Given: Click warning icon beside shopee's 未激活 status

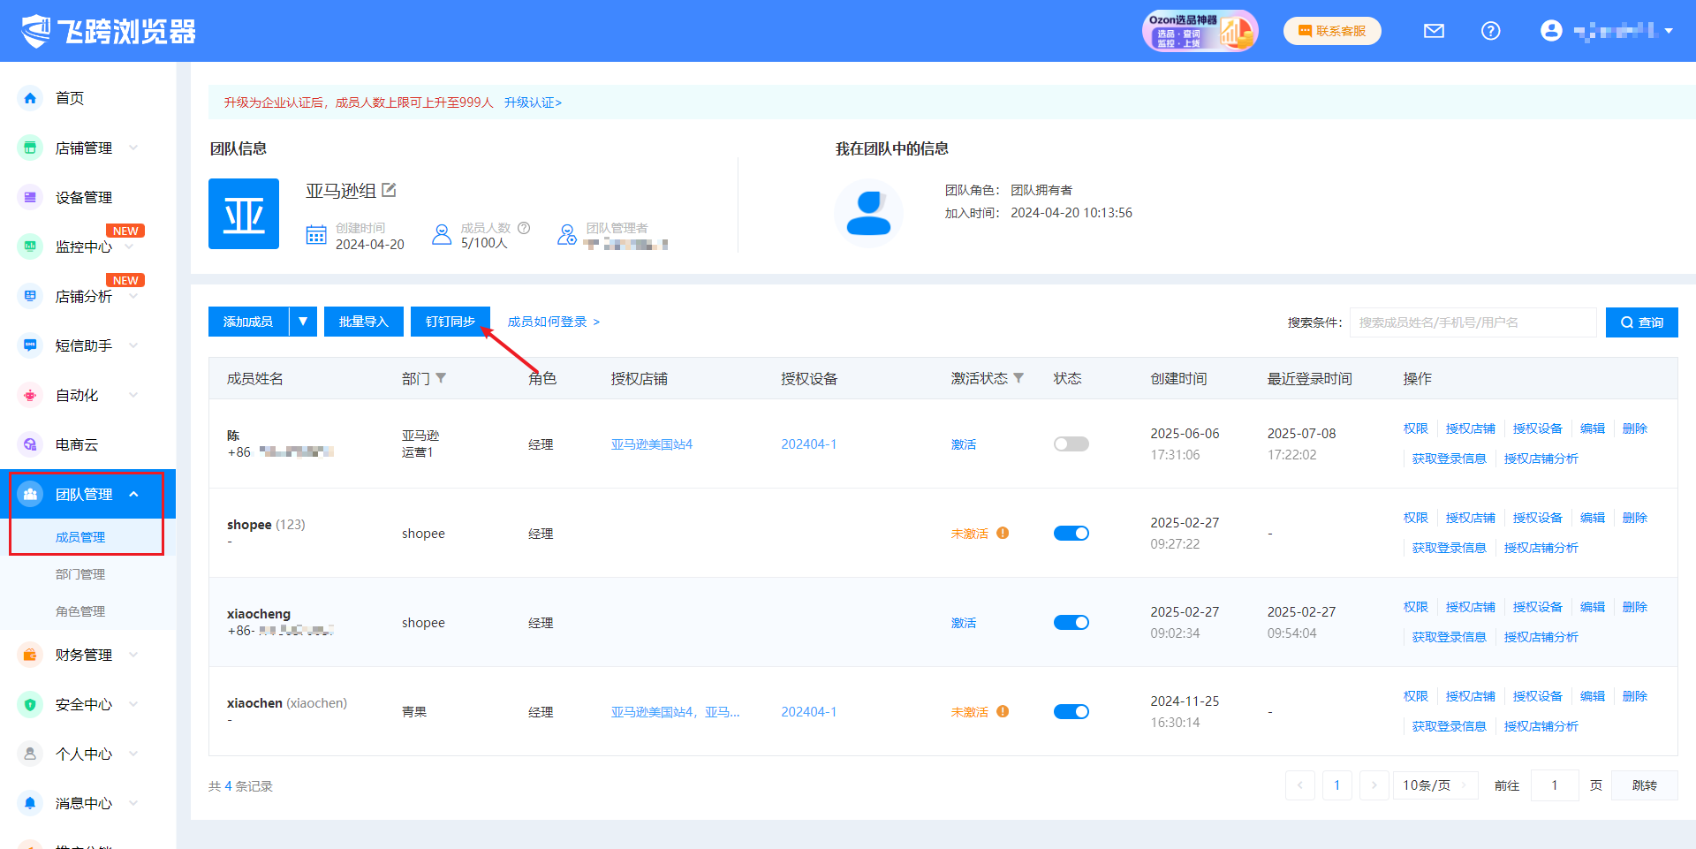Looking at the screenshot, I should click(x=1003, y=533).
